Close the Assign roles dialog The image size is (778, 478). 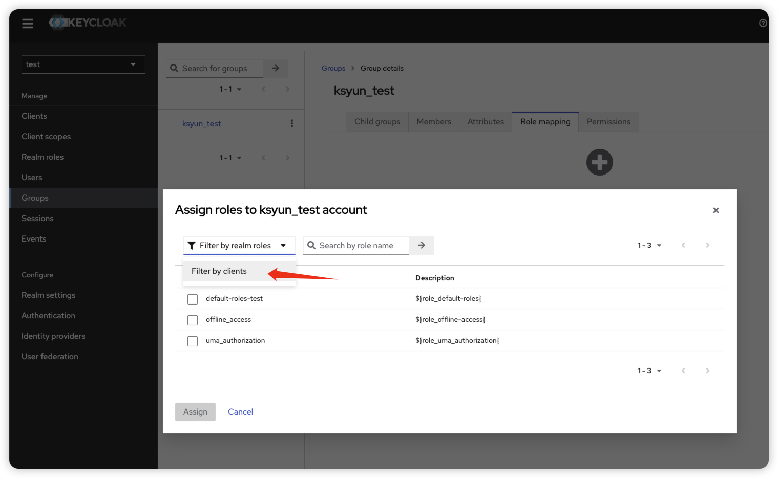coord(716,210)
